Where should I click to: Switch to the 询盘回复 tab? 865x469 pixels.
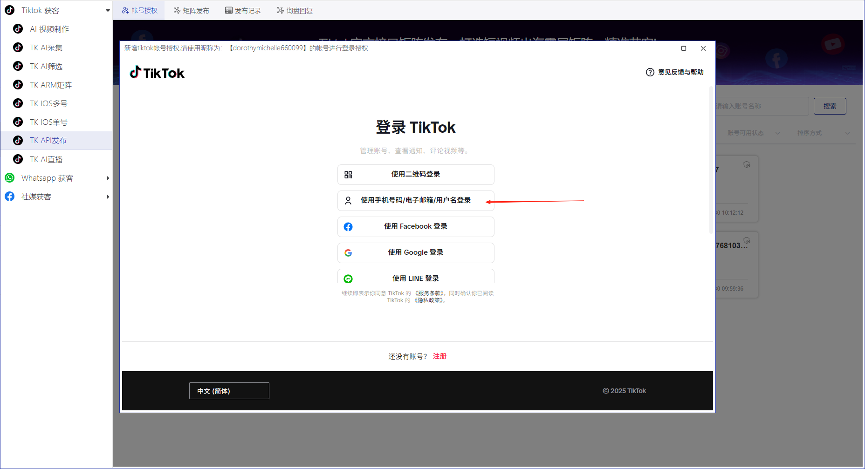pos(294,10)
